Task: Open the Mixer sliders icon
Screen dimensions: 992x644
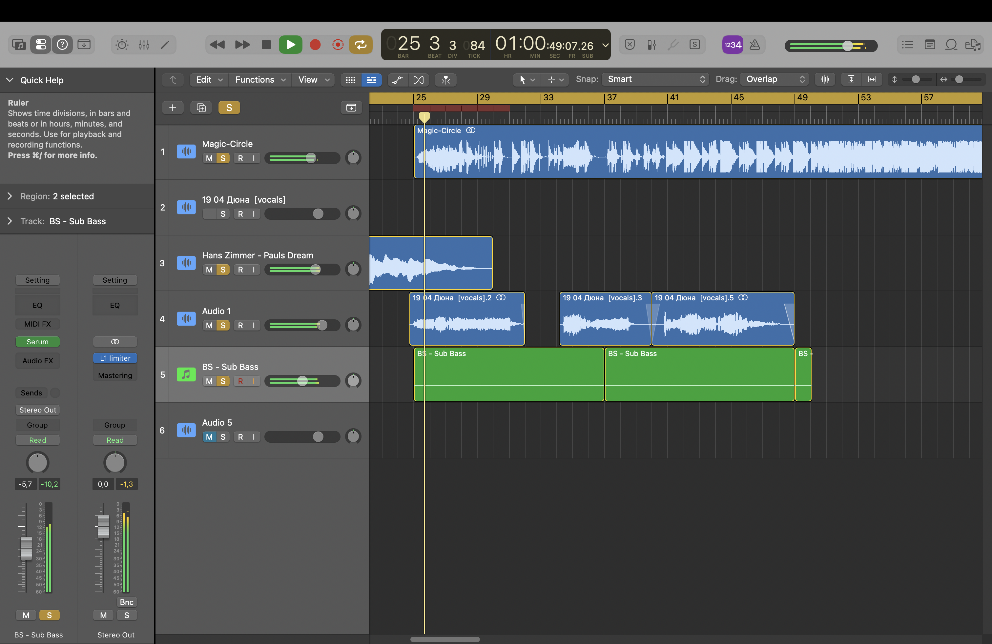Action: point(144,45)
